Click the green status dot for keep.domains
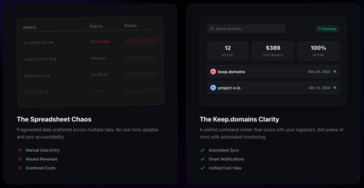This screenshot has width=364, height=188. [x=334, y=72]
